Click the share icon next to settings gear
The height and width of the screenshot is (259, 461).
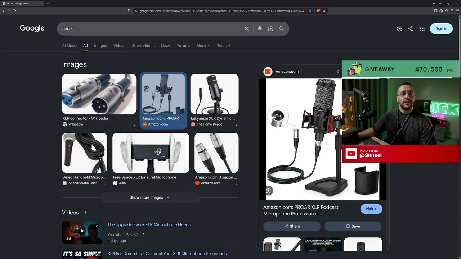click(x=411, y=29)
